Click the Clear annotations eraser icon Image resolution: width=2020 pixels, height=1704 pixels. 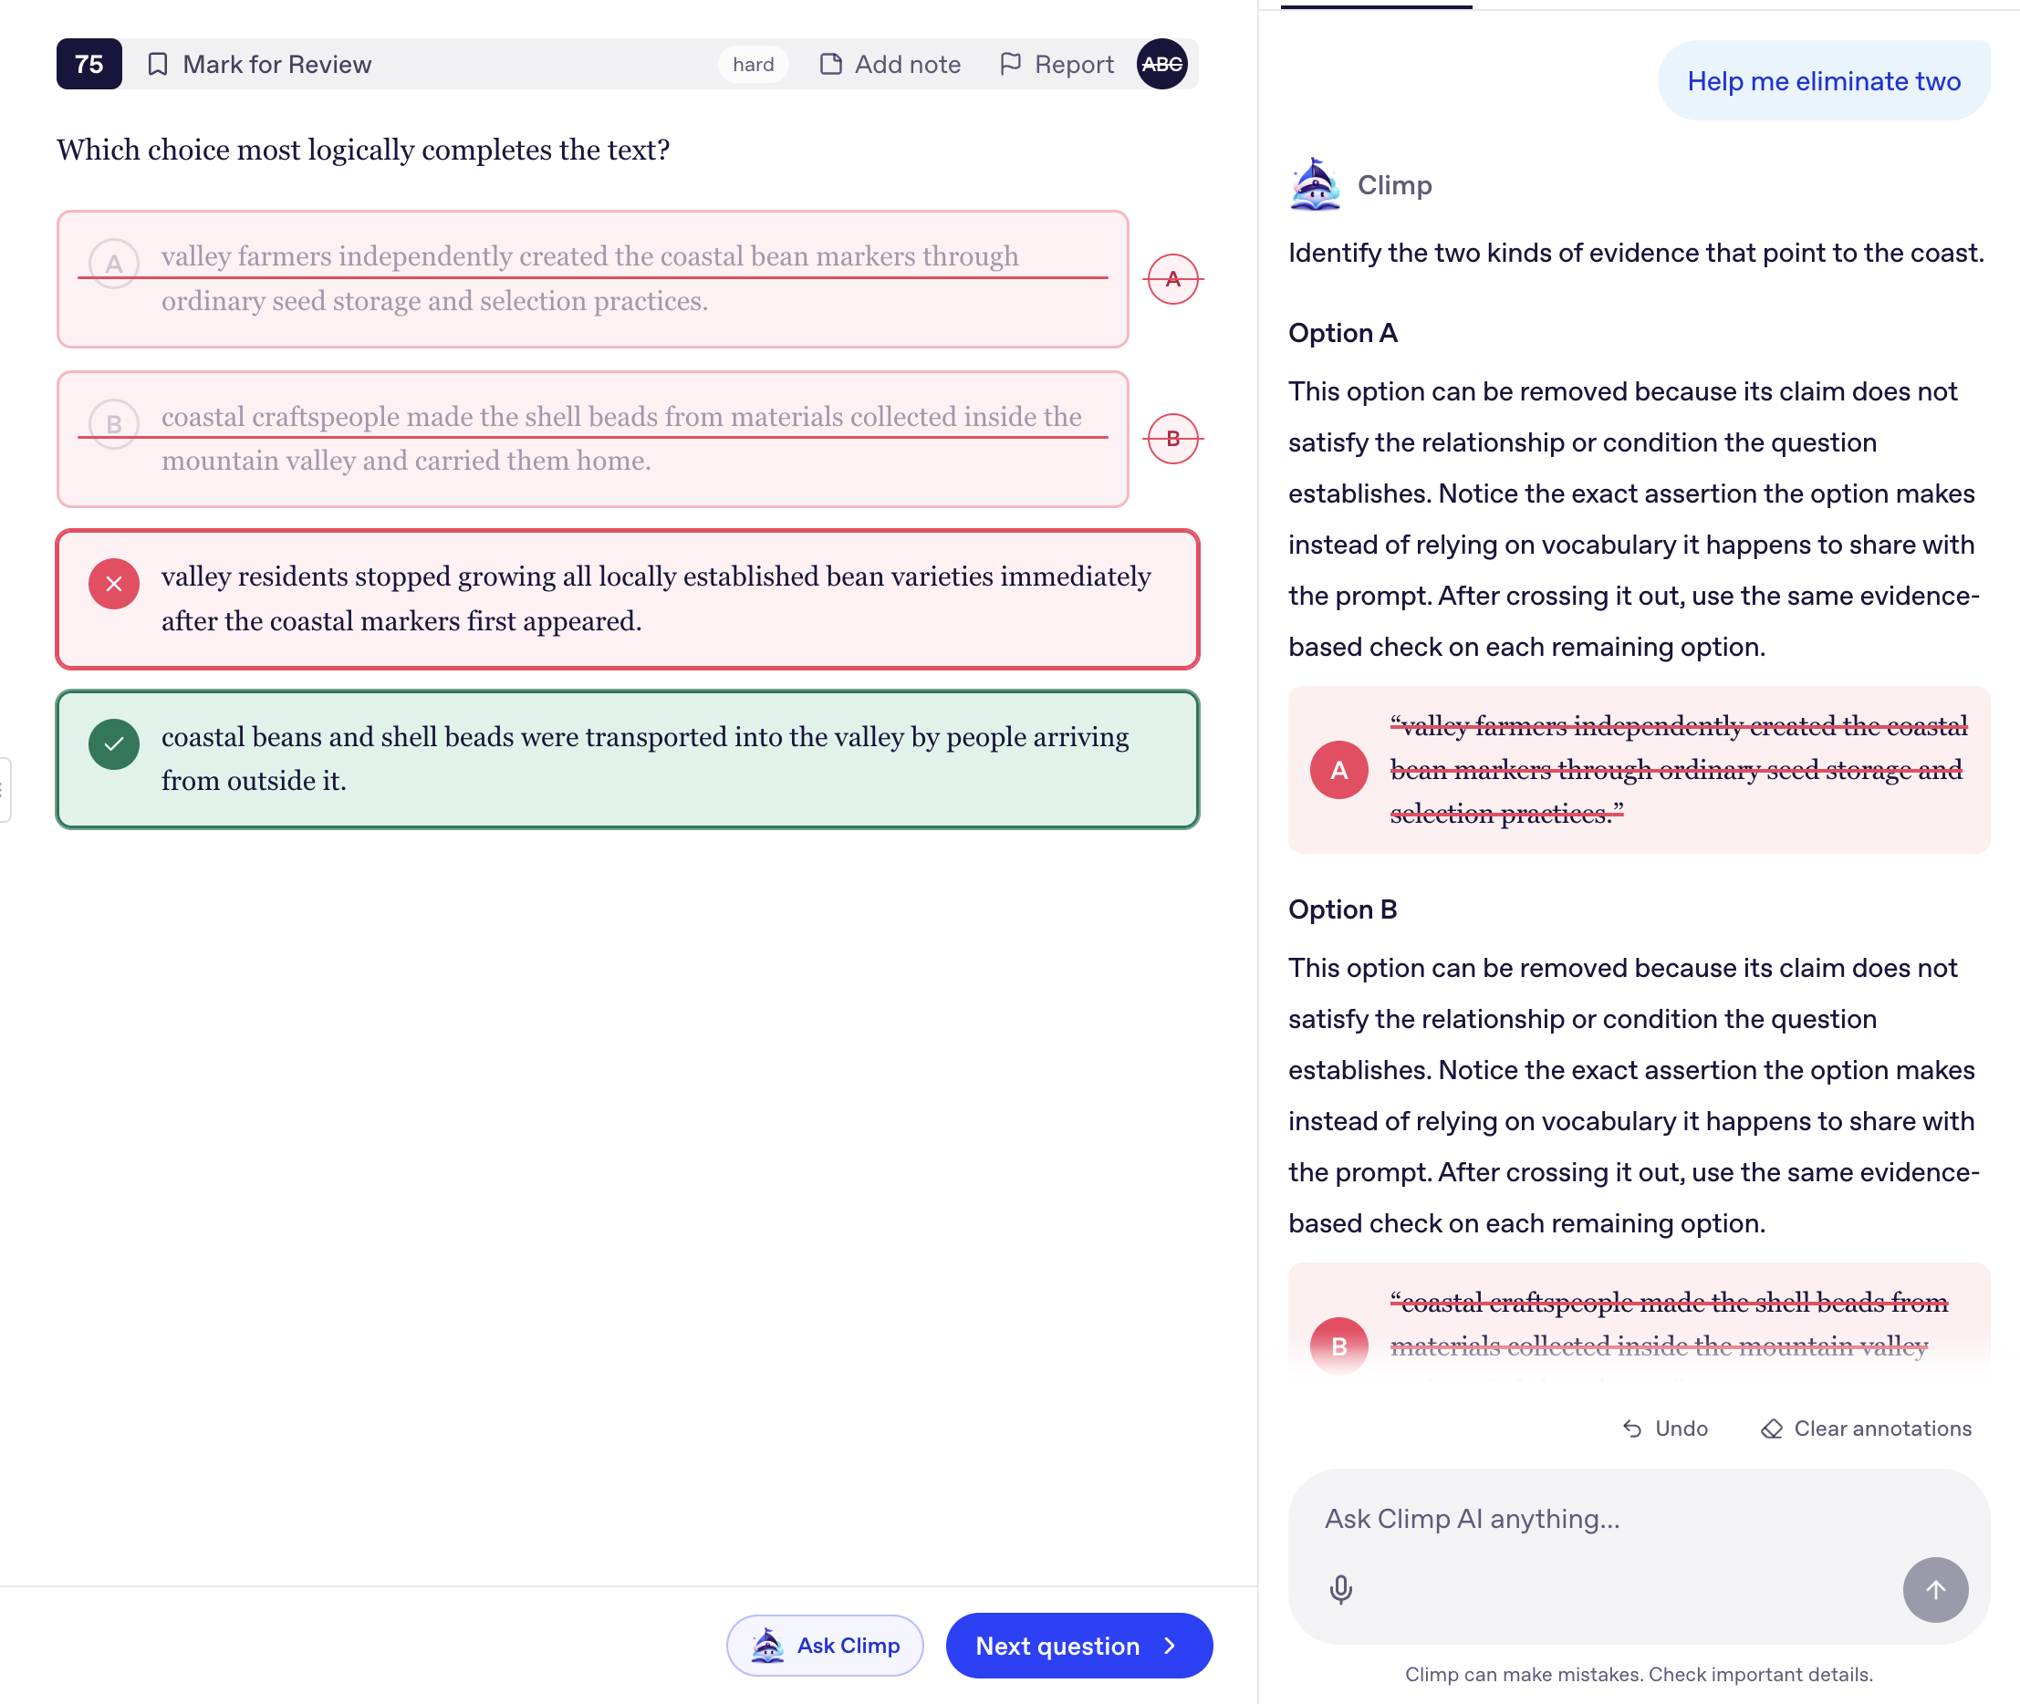pyautogui.click(x=1772, y=1429)
